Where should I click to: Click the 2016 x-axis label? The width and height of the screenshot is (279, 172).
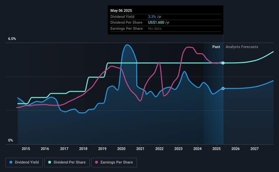[45, 149]
